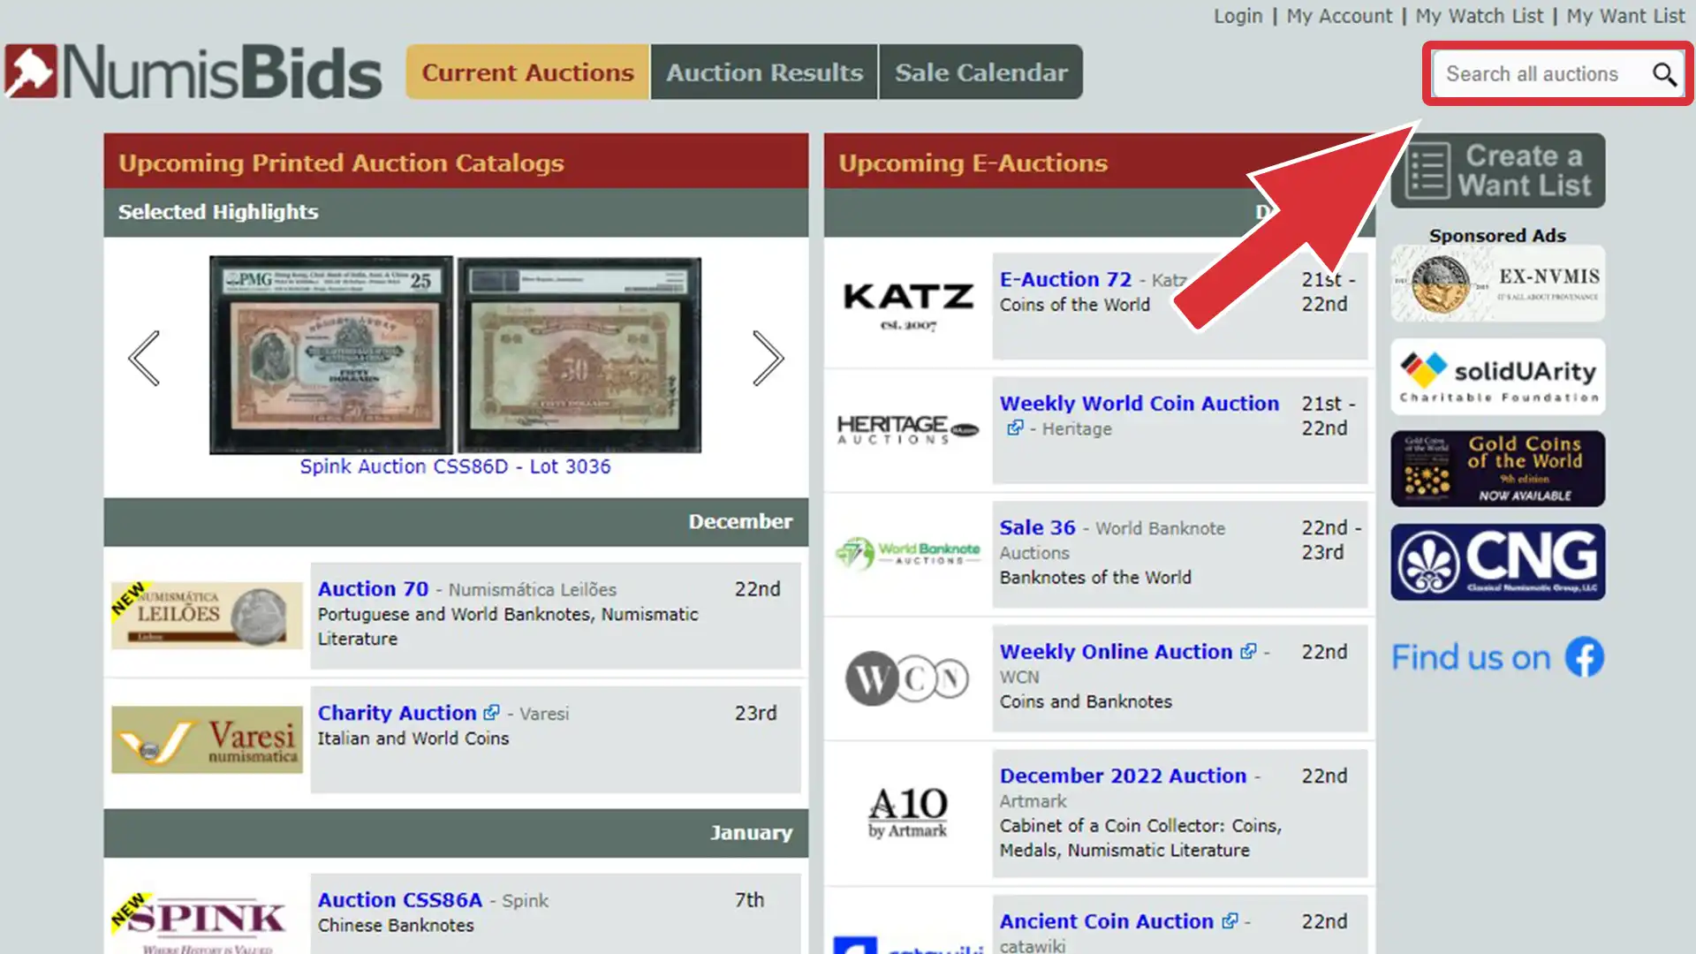Open the World Banknote Auctions logo
The height and width of the screenshot is (954, 1696).
(x=909, y=553)
